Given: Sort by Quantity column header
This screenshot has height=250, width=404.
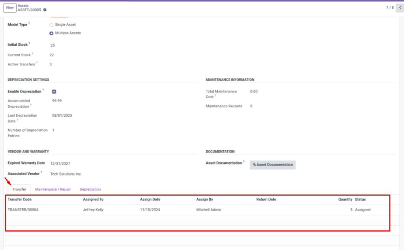Looking at the screenshot, I should pos(345,199).
